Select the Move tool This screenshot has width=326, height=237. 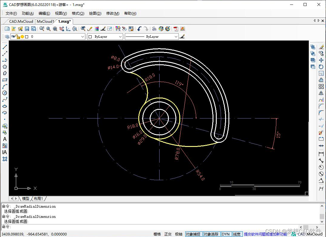click(321, 60)
